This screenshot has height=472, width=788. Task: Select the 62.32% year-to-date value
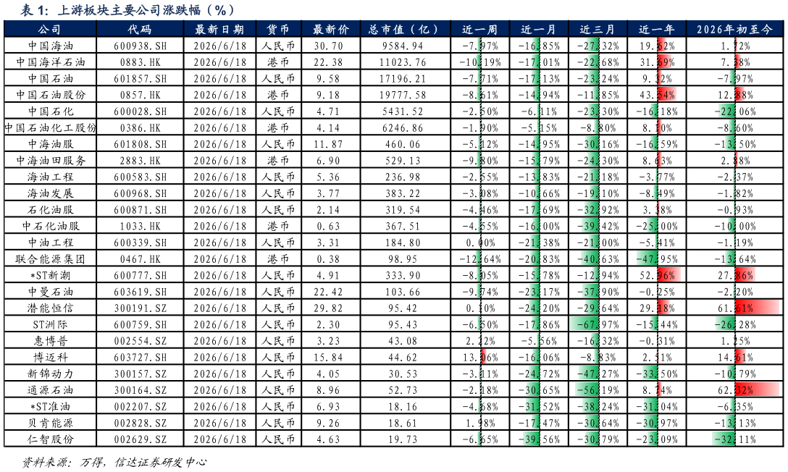(734, 390)
